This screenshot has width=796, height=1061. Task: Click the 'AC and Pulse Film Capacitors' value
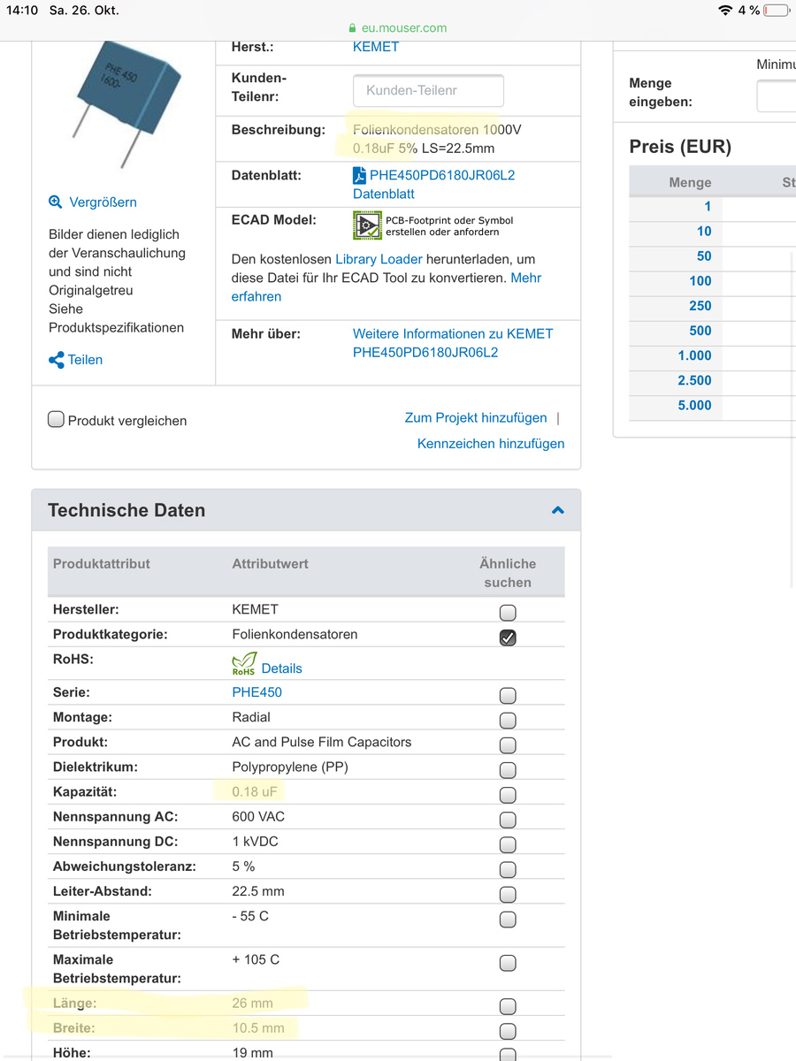click(322, 742)
